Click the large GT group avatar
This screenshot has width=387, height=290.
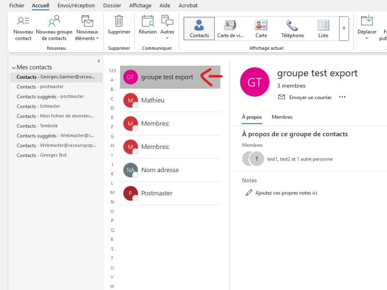pos(255,82)
